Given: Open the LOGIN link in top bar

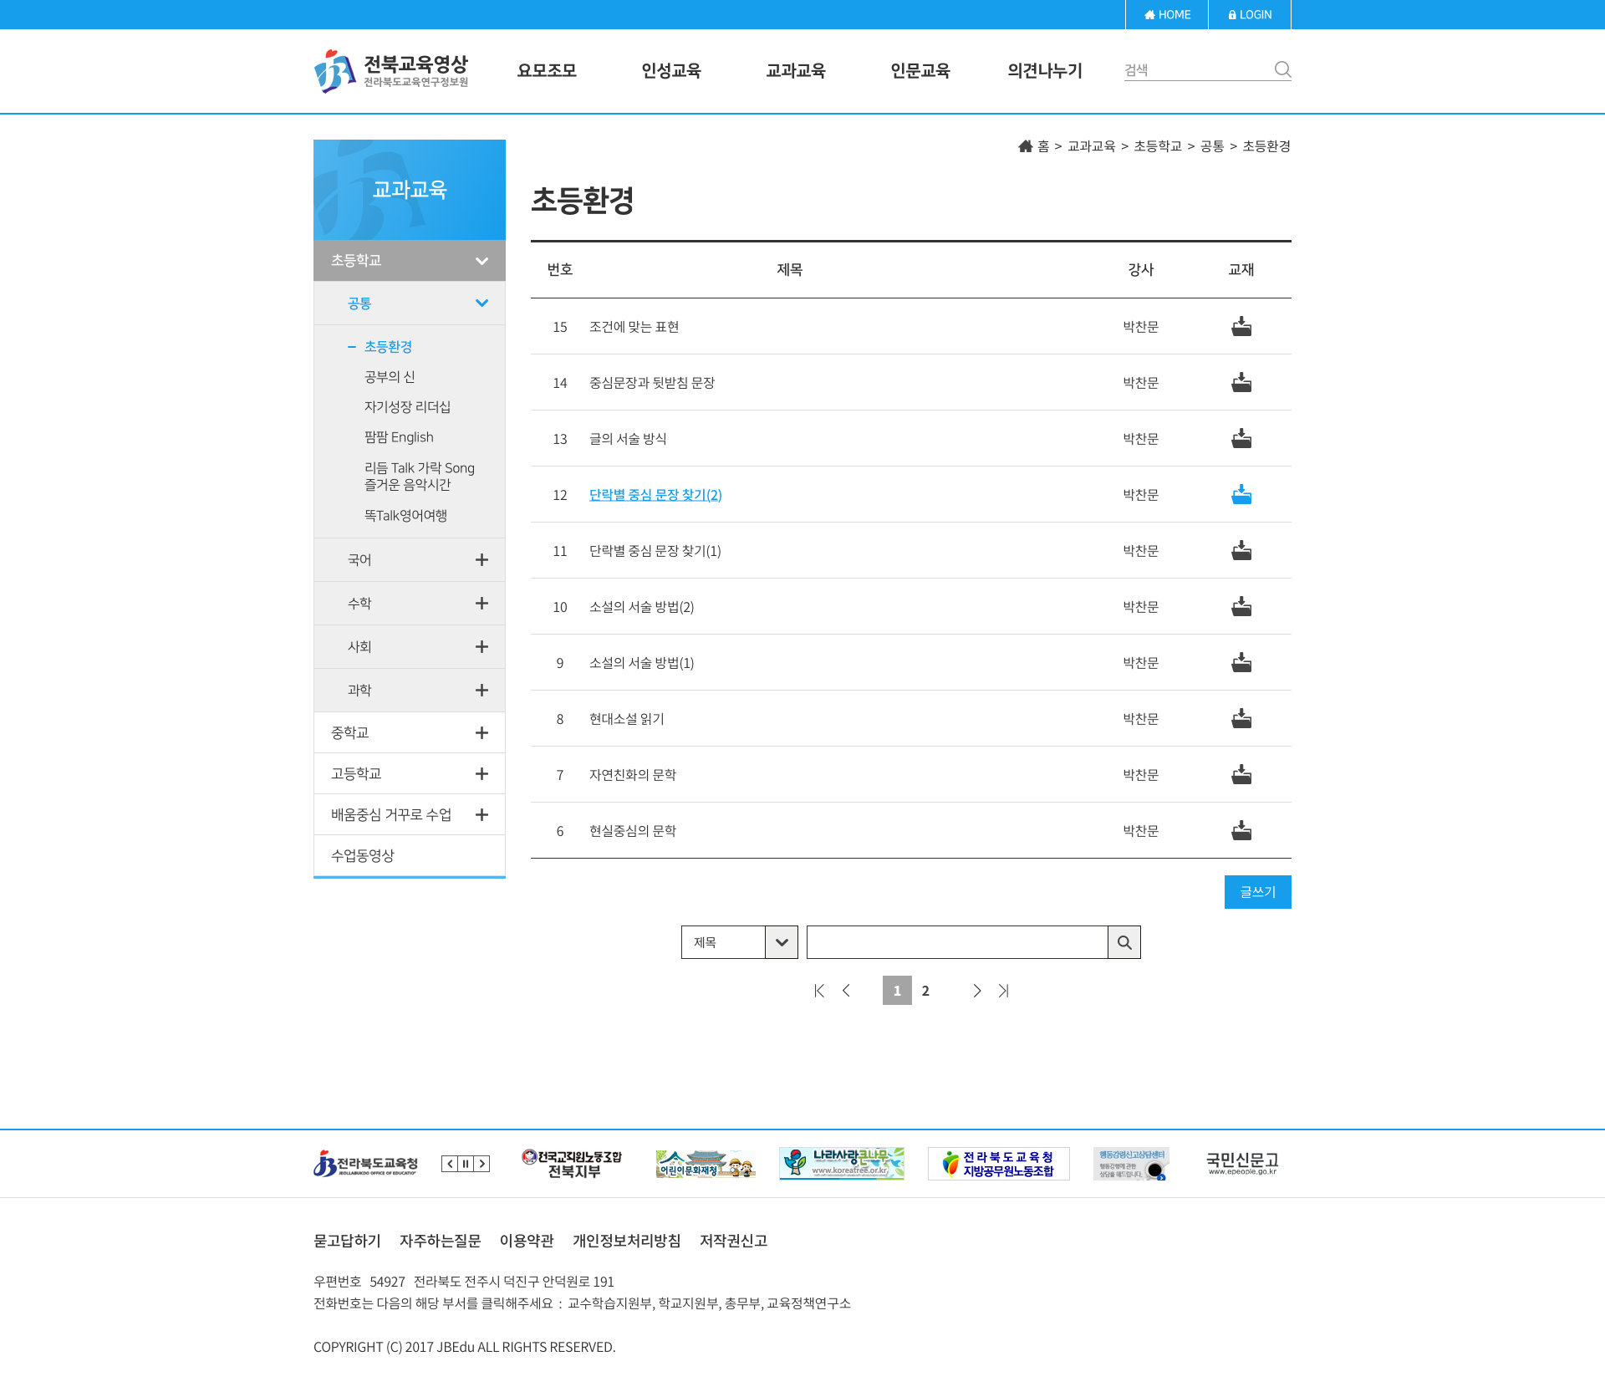Looking at the screenshot, I should [1250, 14].
